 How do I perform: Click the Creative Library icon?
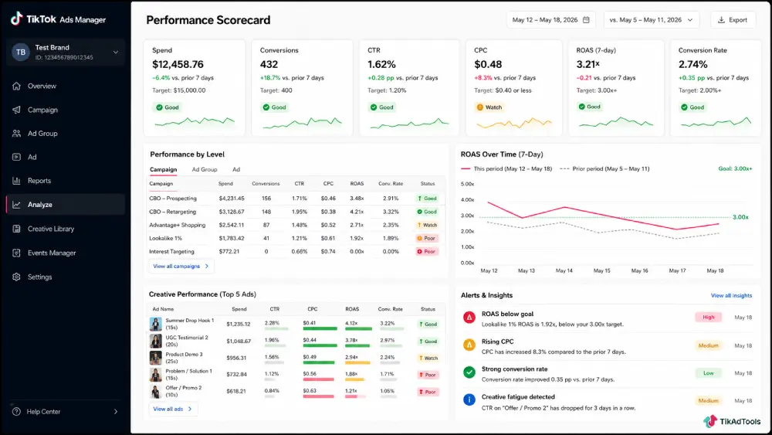click(16, 229)
